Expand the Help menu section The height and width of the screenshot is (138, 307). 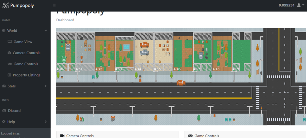tap(25, 122)
